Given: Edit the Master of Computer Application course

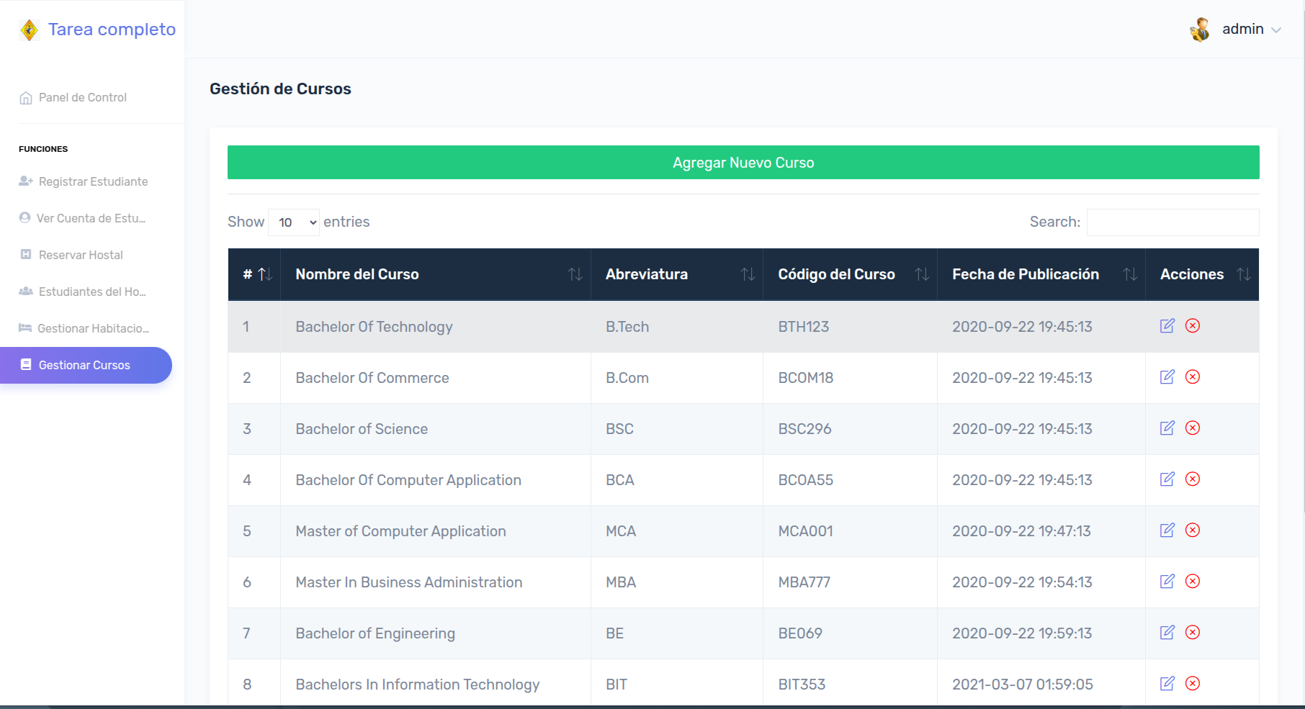Looking at the screenshot, I should click(1167, 530).
